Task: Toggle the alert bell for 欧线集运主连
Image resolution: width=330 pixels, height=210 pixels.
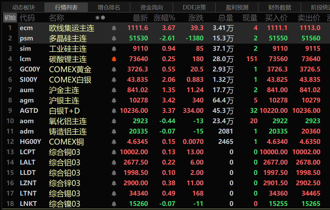Action: 114,28
